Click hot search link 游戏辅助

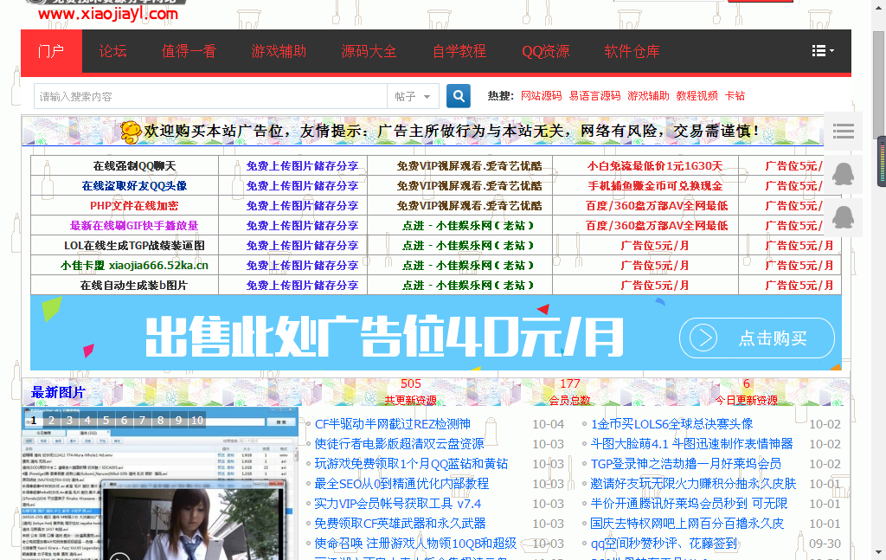click(x=648, y=96)
